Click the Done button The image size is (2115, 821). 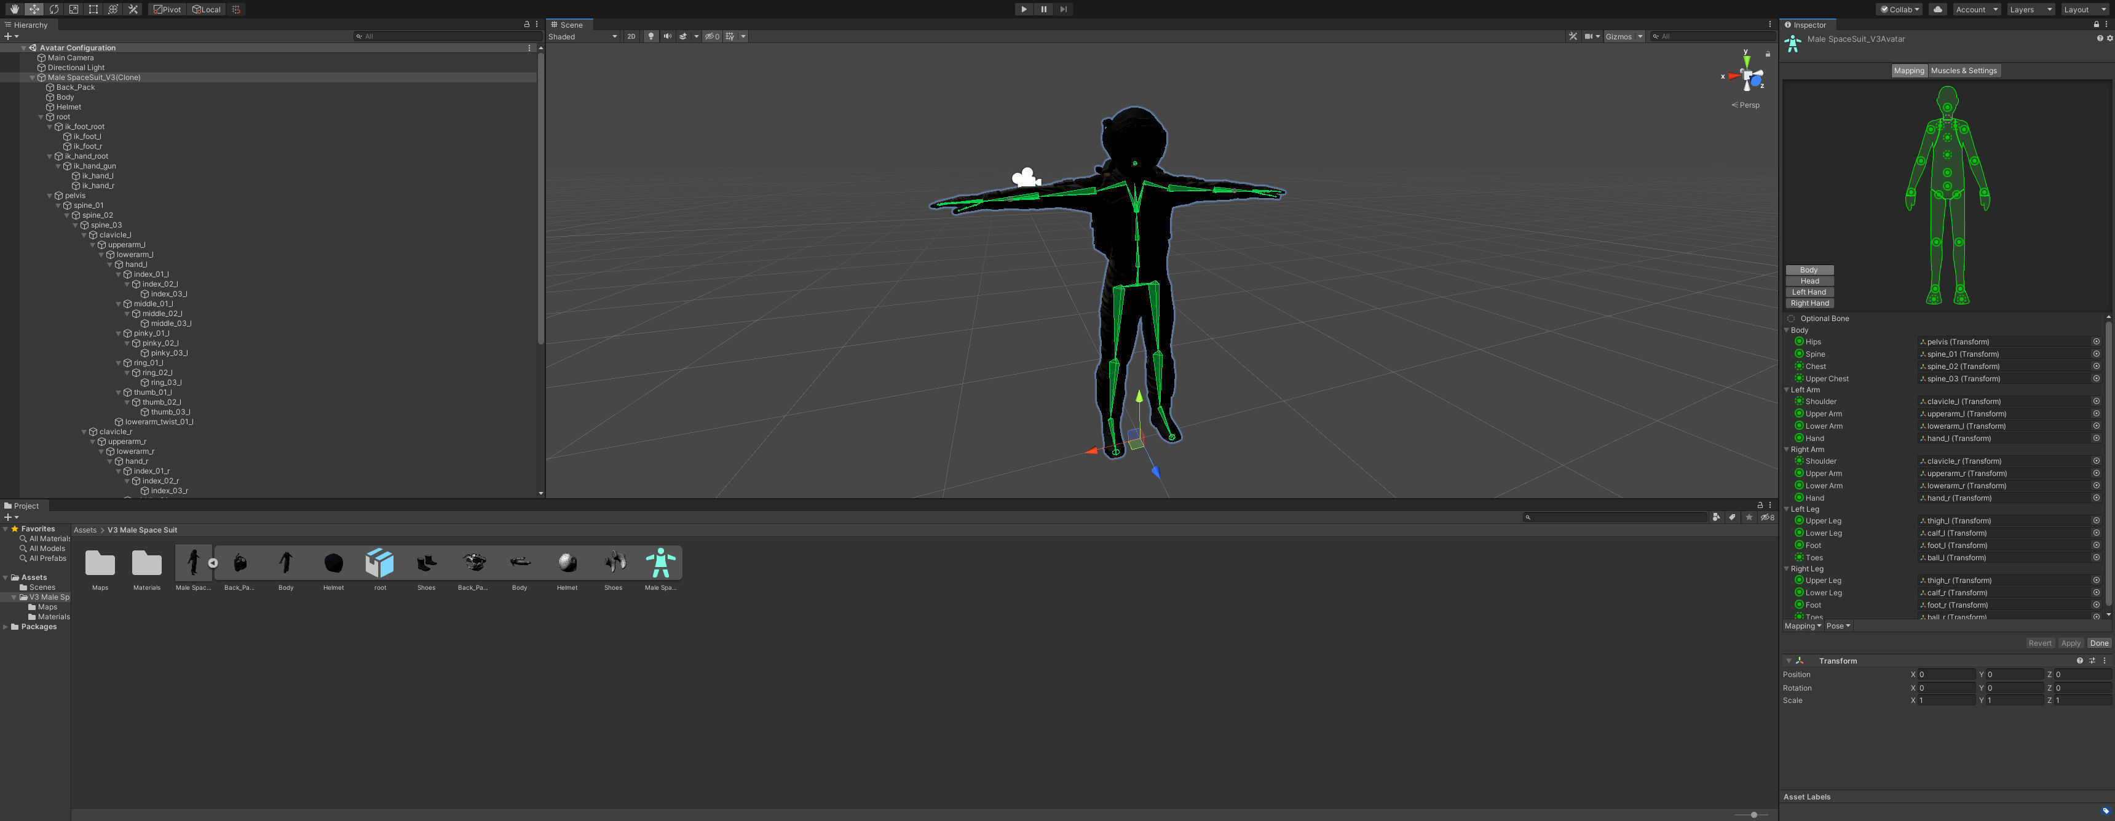click(x=2098, y=643)
